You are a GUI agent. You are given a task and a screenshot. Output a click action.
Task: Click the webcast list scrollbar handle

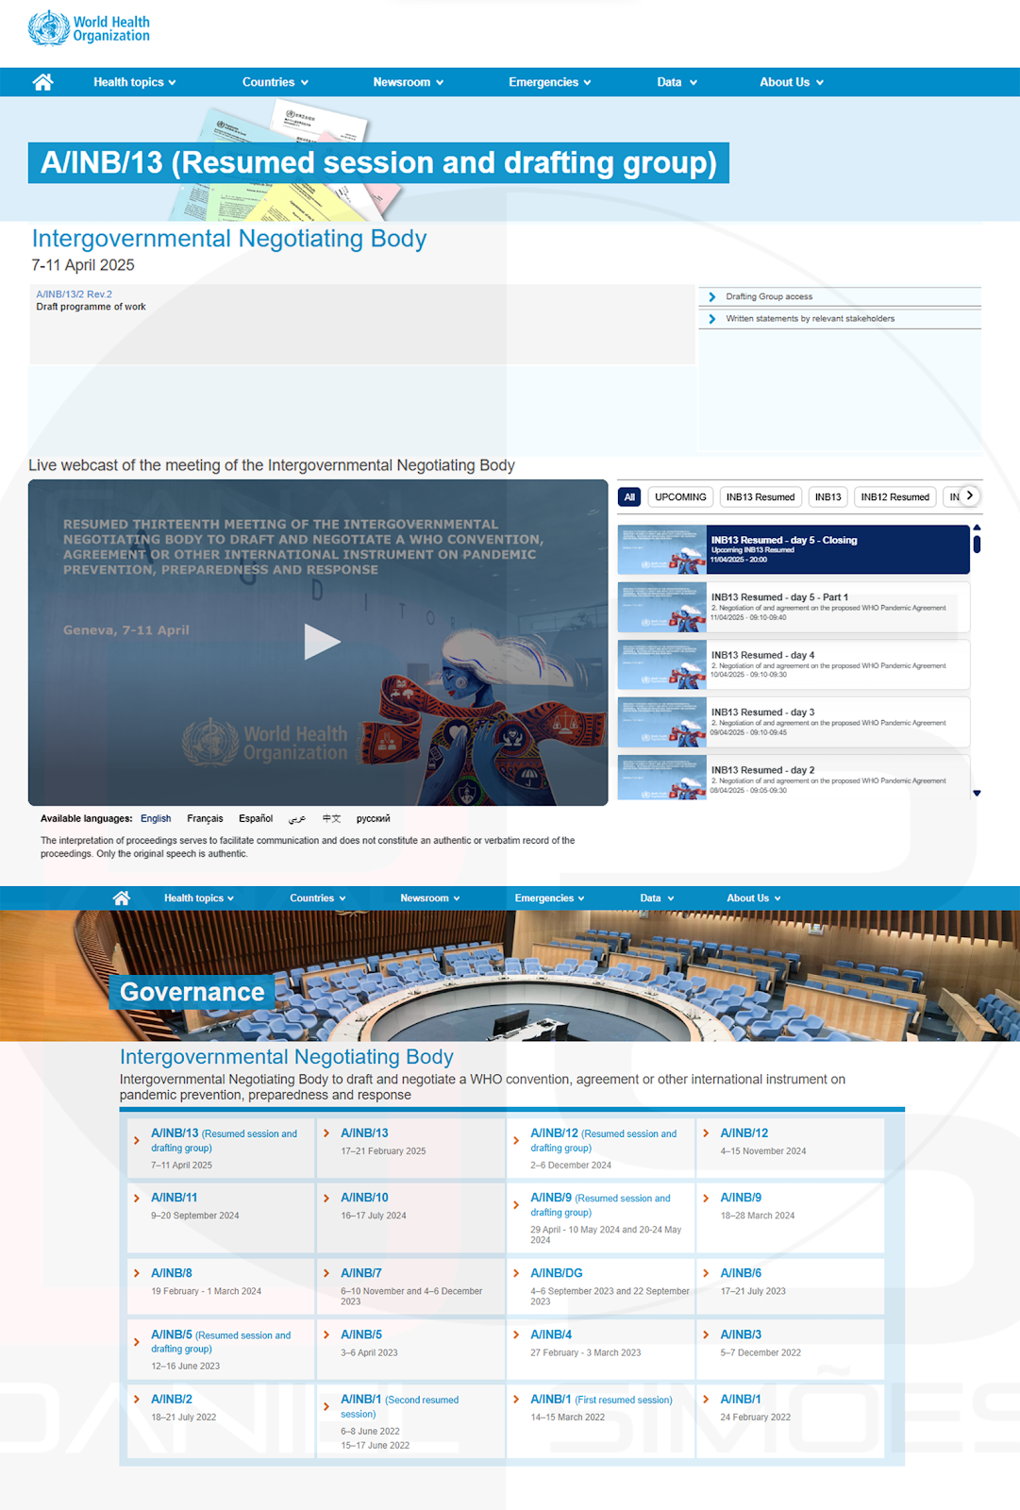coord(977,544)
